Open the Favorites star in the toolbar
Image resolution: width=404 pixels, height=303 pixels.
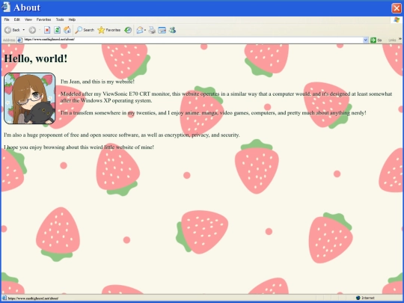tap(109, 30)
